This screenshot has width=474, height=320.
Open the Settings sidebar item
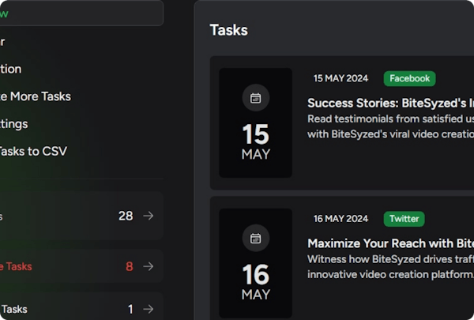tap(14, 124)
